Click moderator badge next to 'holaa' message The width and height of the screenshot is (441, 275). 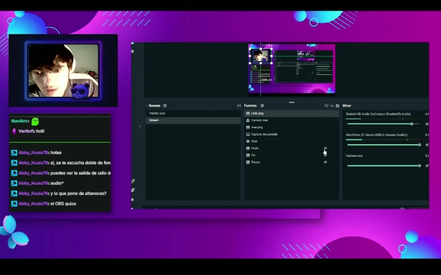[x=14, y=153]
